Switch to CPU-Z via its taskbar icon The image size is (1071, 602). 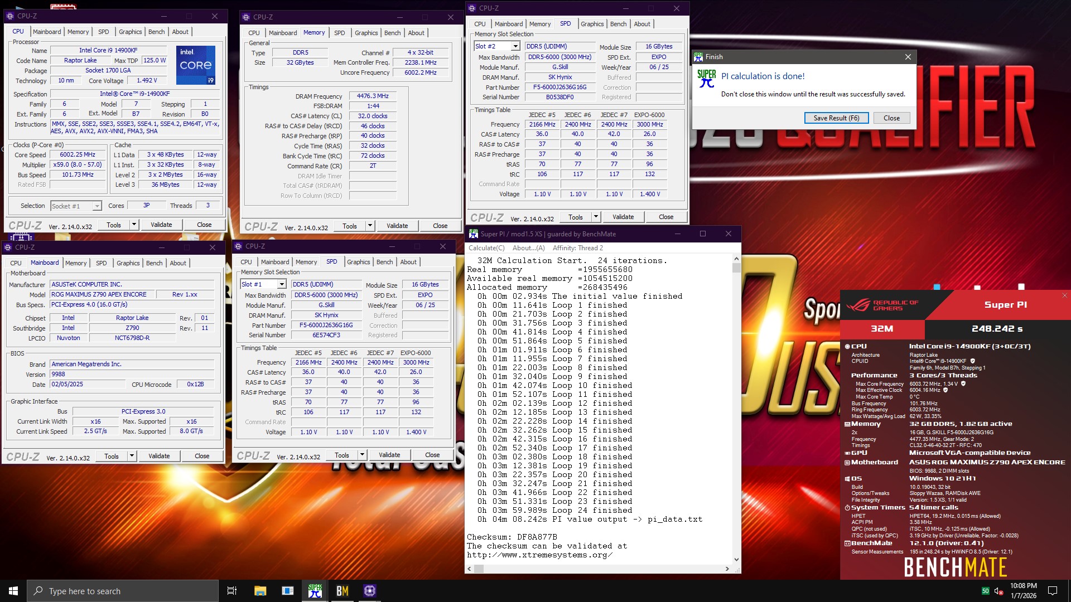click(x=370, y=591)
